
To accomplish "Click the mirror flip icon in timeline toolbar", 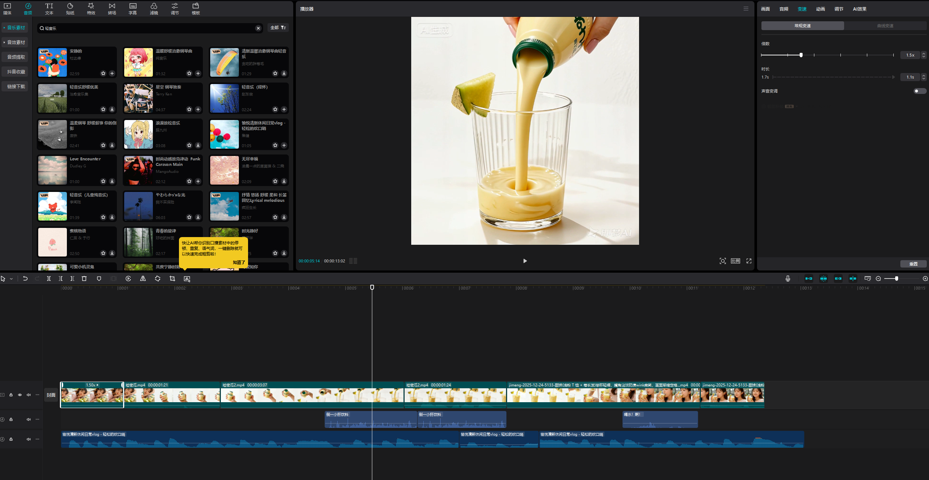I will [x=143, y=279].
